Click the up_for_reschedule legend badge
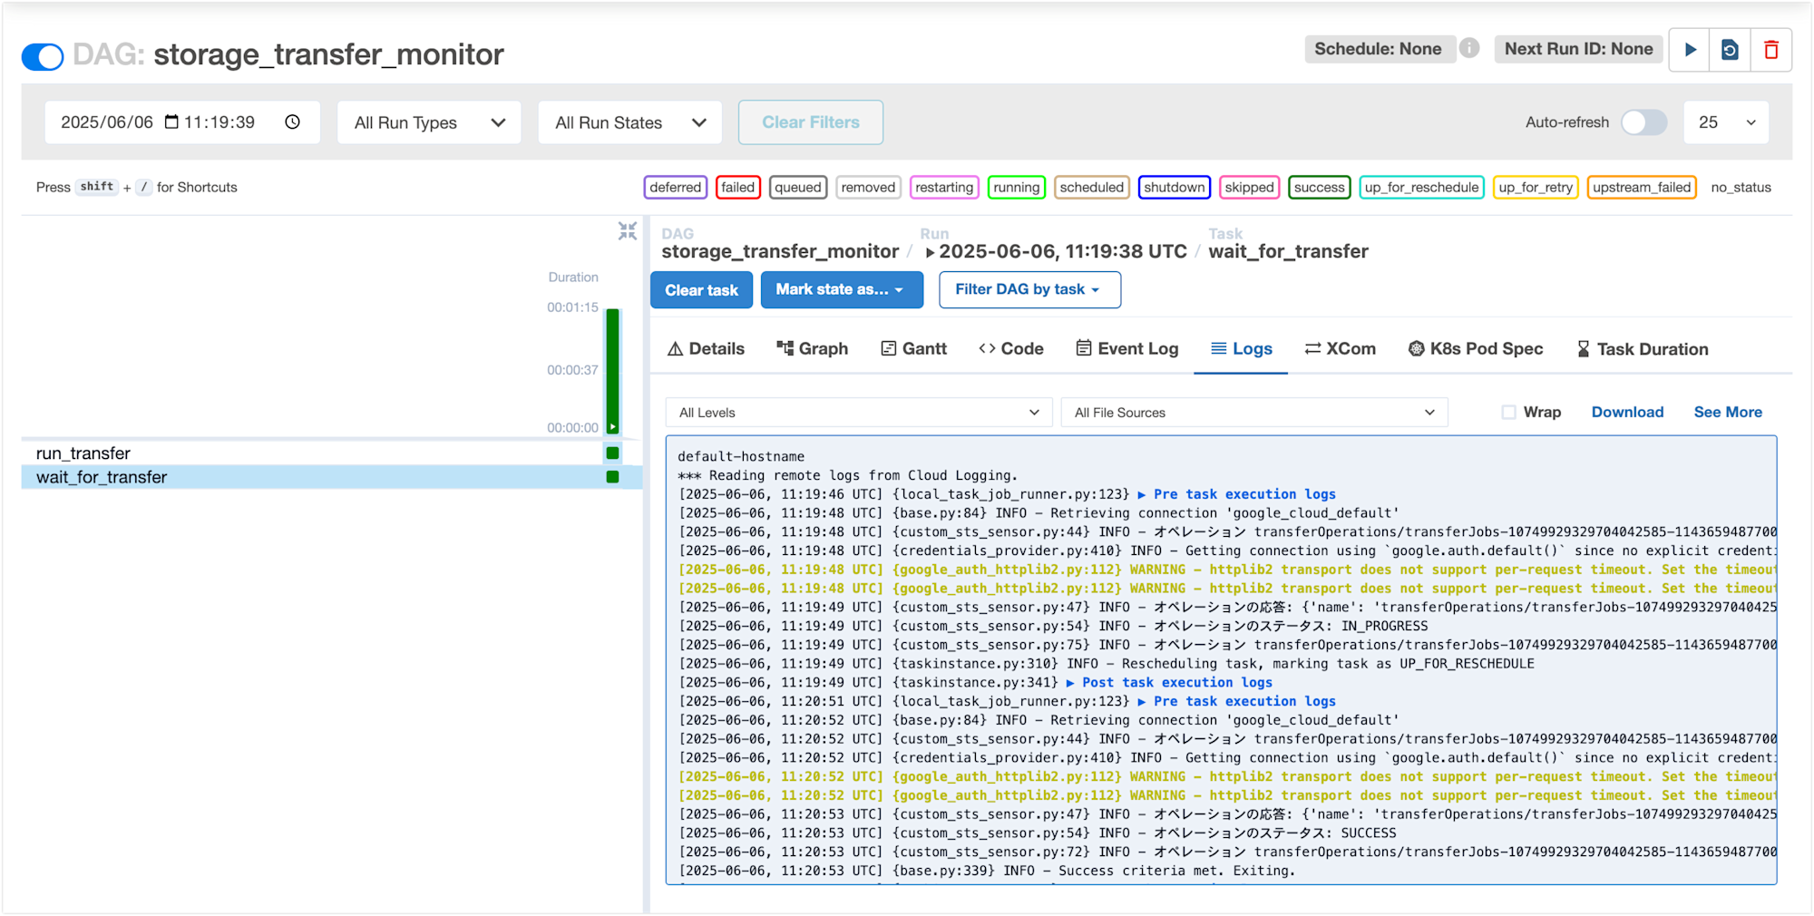This screenshot has height=916, width=1814. tap(1421, 187)
